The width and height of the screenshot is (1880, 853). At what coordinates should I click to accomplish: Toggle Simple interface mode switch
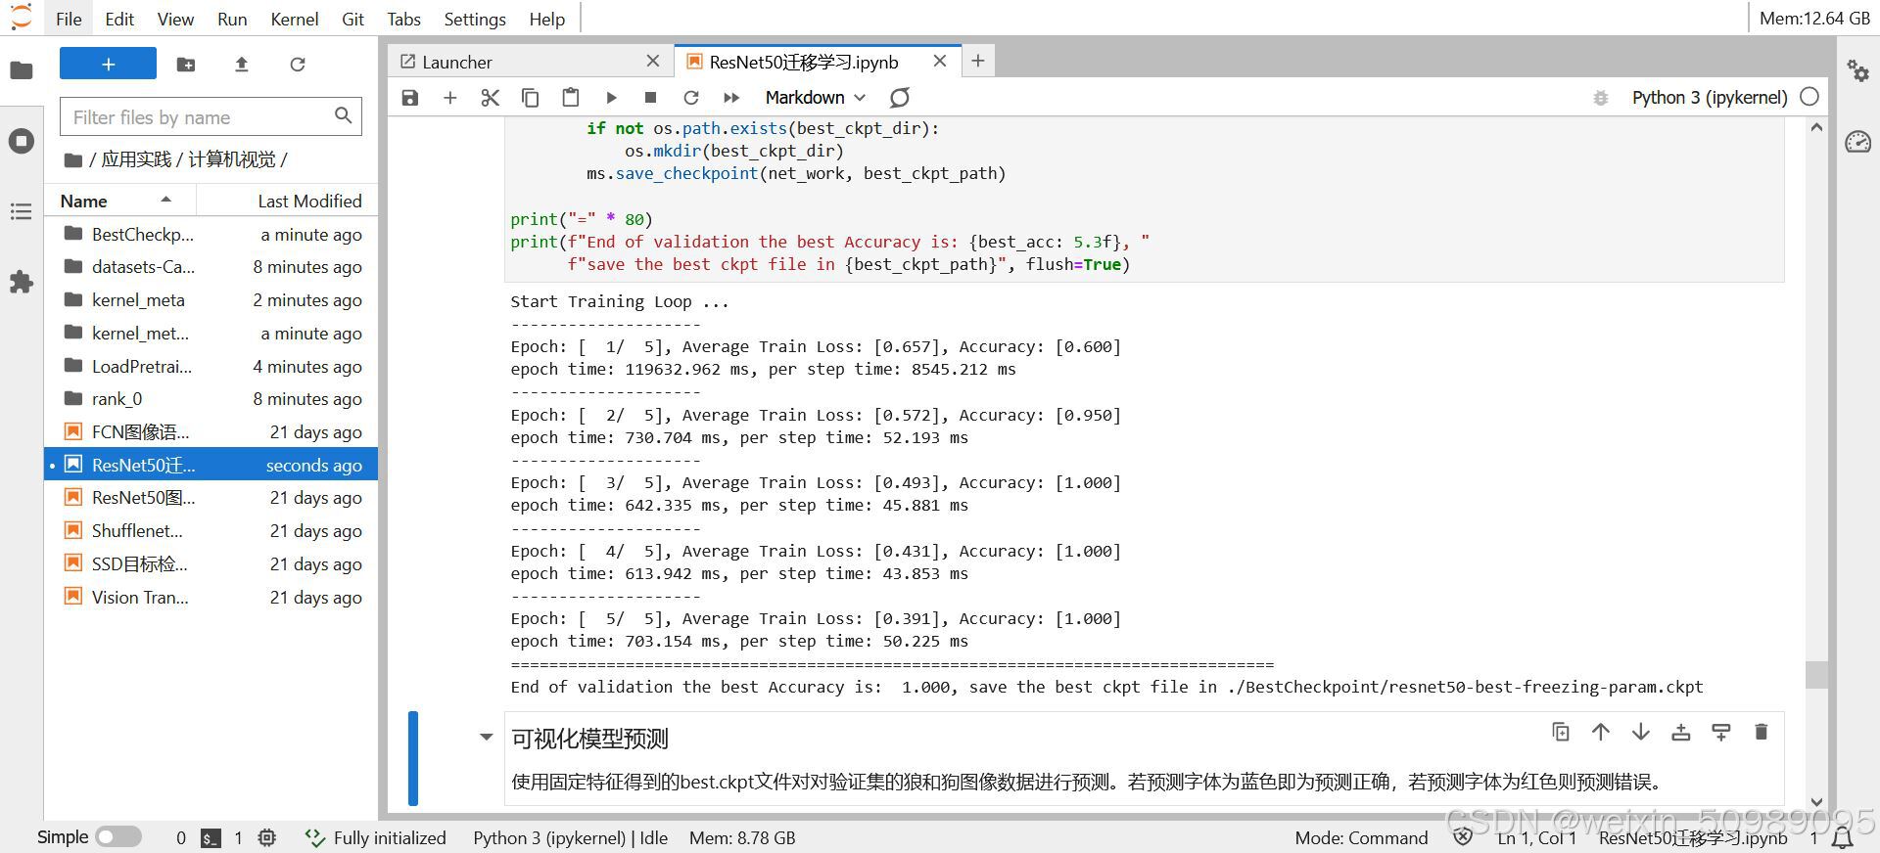pos(118,837)
